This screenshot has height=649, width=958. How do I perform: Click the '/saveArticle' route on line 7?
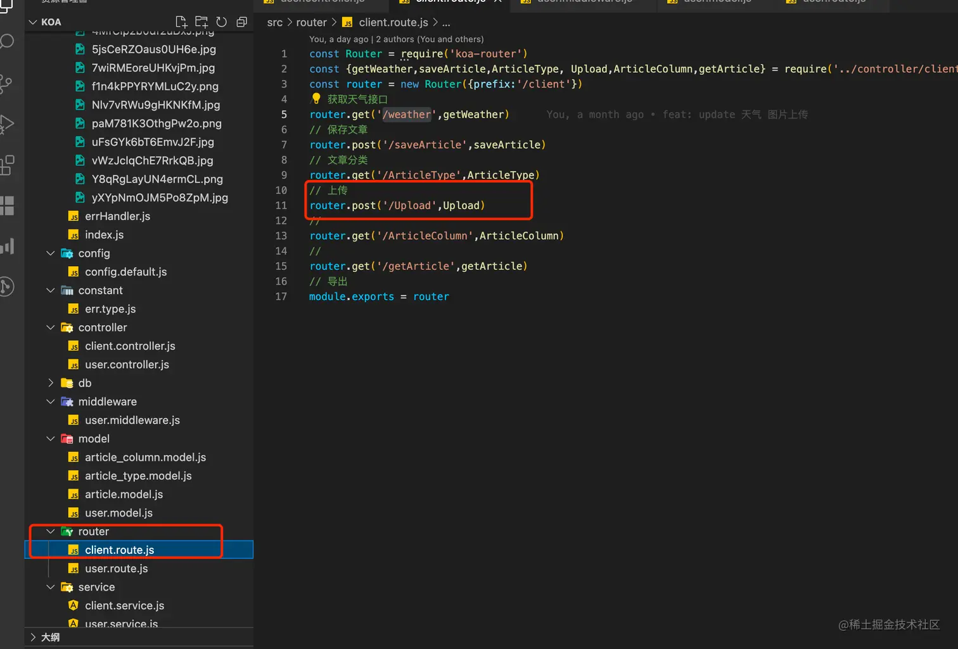click(425, 145)
